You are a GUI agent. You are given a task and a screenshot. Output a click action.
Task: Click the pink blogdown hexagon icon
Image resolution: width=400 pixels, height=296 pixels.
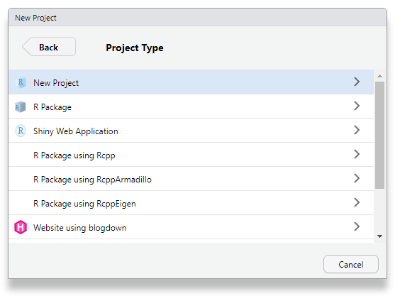[21, 227]
